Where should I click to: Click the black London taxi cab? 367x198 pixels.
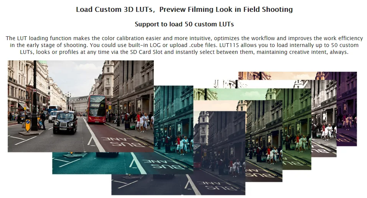65,122
